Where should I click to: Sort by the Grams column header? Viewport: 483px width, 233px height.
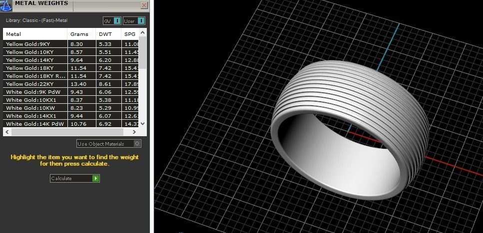click(x=81, y=34)
